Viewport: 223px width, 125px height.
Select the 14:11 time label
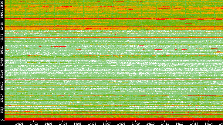[165, 123]
